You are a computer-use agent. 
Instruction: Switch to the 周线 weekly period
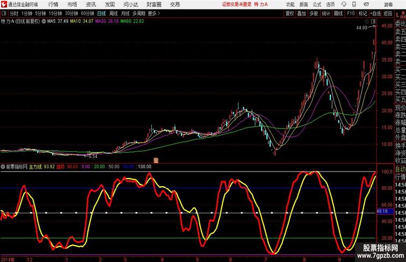113,13
